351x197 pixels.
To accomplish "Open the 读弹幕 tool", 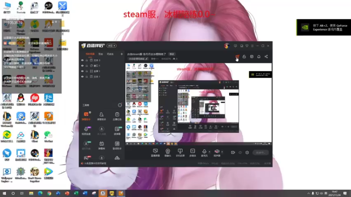I will point(117,130).
